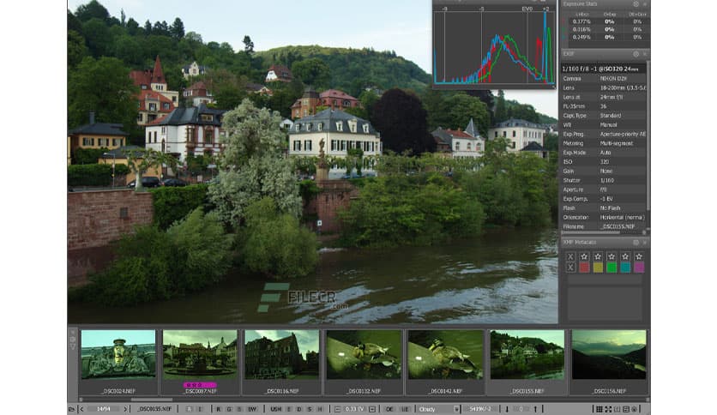717x415 pixels.
Task: Click the 5419K/-2 color temperature field
Action: click(479, 409)
